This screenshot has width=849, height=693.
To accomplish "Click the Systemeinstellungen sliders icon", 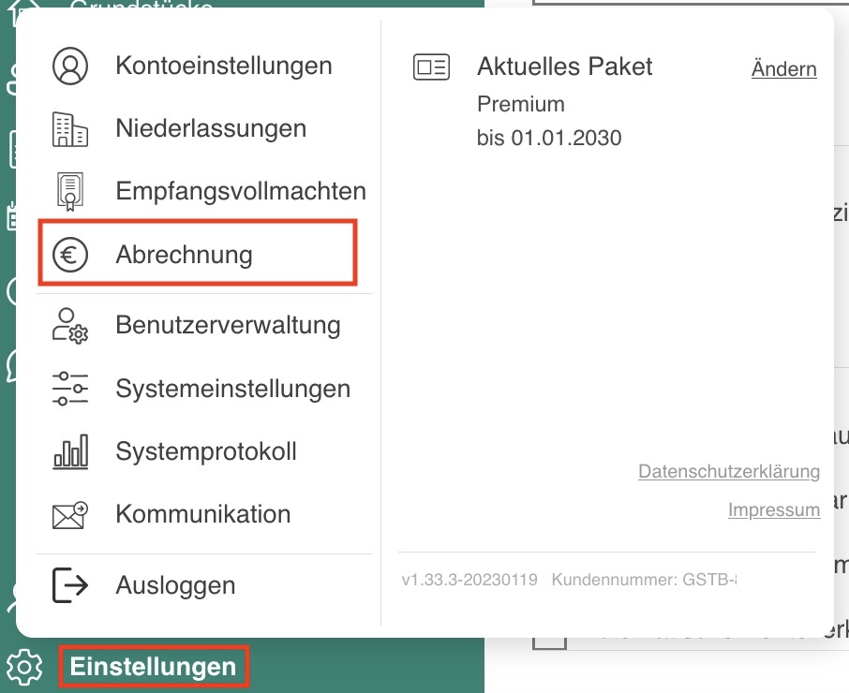I will (70, 389).
